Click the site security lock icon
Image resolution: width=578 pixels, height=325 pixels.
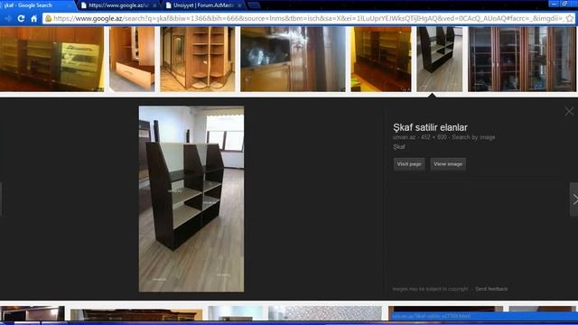click(48, 18)
